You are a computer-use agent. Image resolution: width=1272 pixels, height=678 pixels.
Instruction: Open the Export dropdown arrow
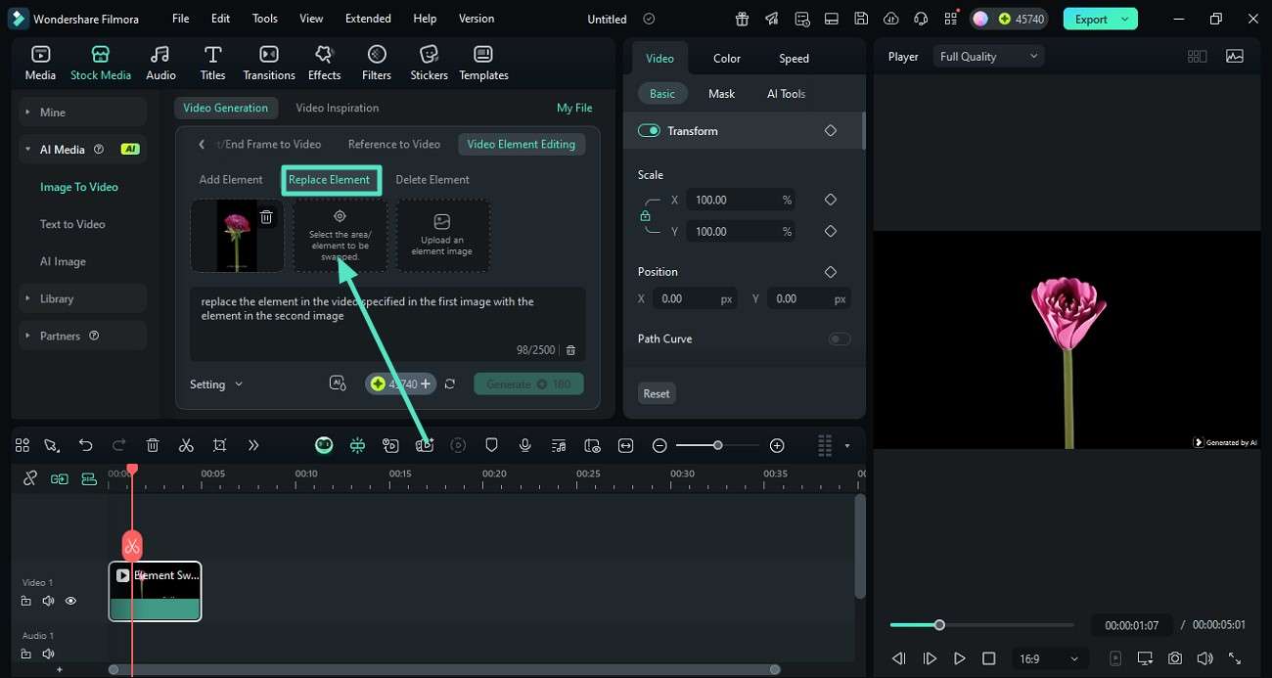click(x=1125, y=19)
